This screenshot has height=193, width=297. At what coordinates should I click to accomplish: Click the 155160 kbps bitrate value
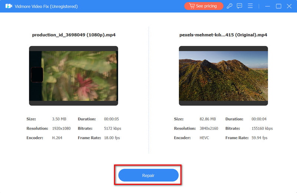(x=262, y=129)
